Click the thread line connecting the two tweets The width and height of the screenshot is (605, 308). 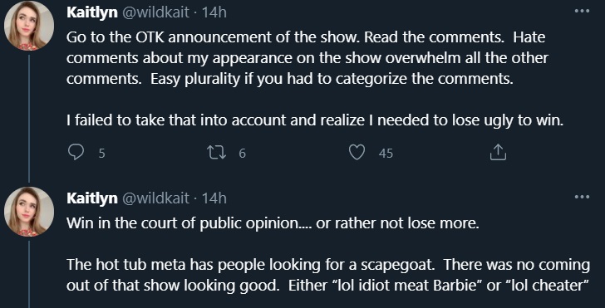point(29,119)
